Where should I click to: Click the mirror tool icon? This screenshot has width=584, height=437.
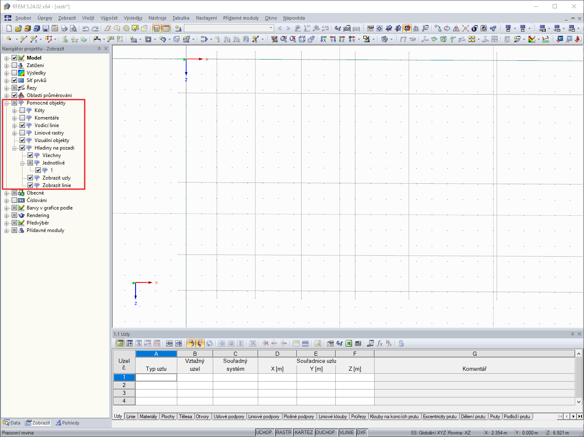pos(456,28)
